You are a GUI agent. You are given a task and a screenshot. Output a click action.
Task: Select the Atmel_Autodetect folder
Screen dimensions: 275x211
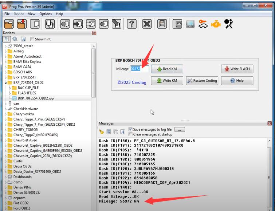[x=27, y=56]
